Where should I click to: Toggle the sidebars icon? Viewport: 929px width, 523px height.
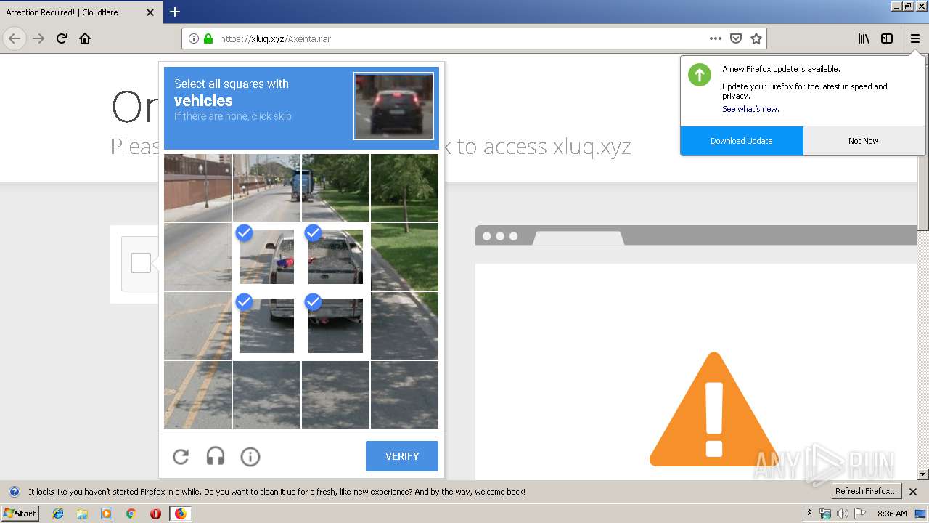point(887,38)
